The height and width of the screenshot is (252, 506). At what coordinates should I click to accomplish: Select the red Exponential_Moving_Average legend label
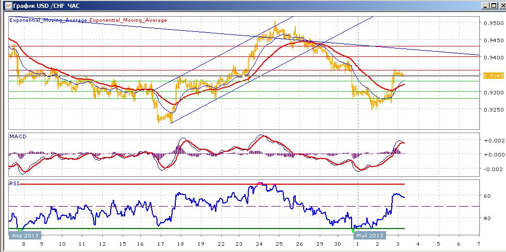pos(128,20)
